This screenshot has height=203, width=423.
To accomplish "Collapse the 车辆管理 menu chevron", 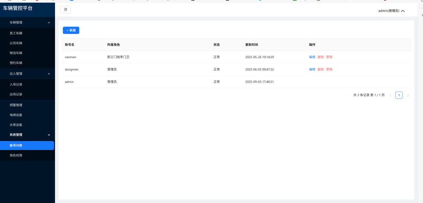I will (x=49, y=23).
